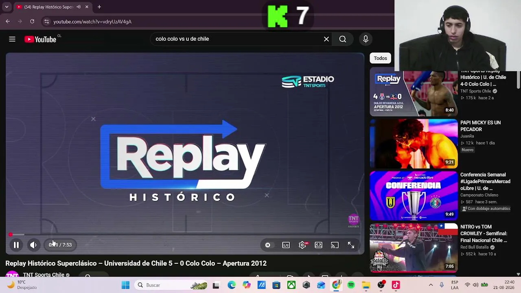Click the 'Con doblaje automático' badge
The height and width of the screenshot is (293, 521).
486,208
